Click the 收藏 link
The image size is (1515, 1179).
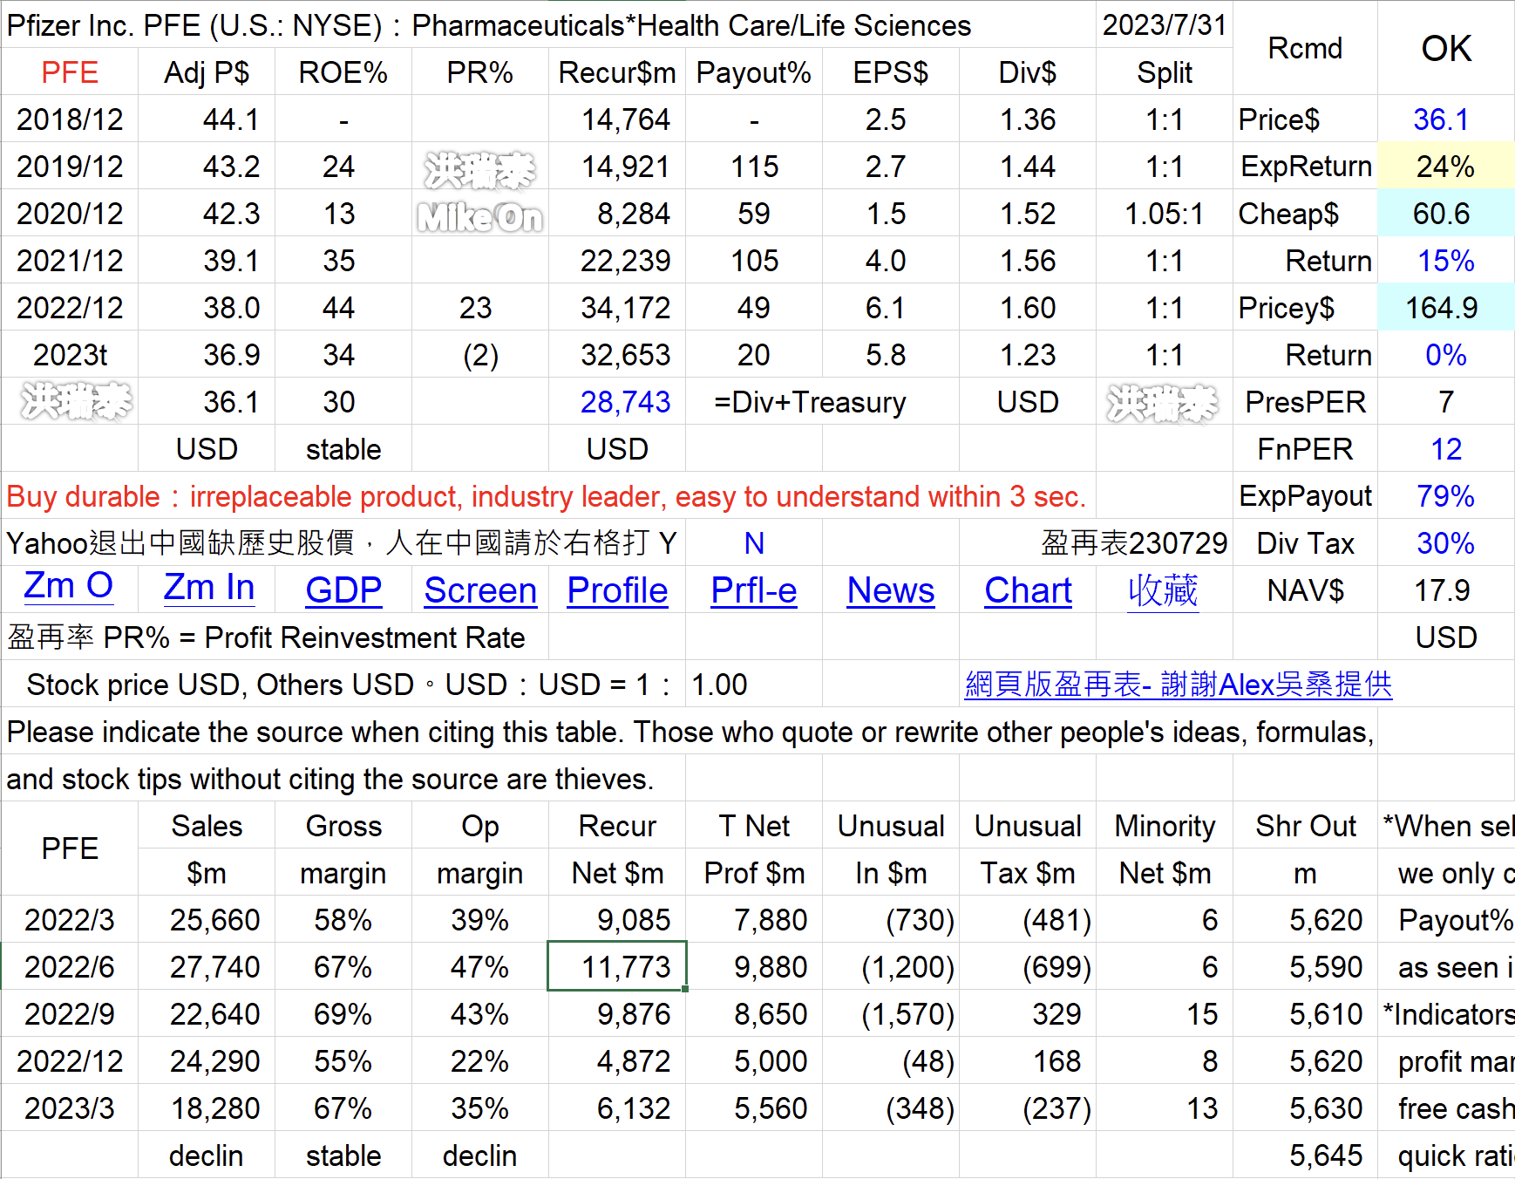tap(1163, 591)
